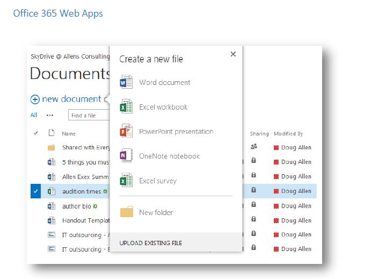
Task: Click Doug Allen in the author bio row
Action: tap(296, 206)
